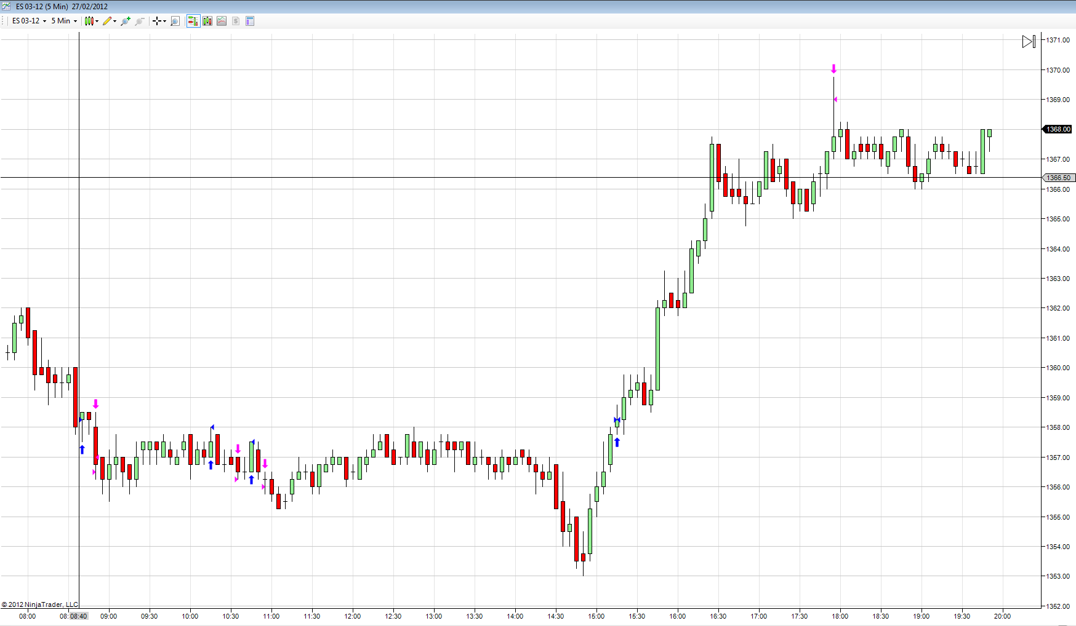The width and height of the screenshot is (1076, 626).
Task: Click the 1352.00 price axis label
Action: point(1058,606)
